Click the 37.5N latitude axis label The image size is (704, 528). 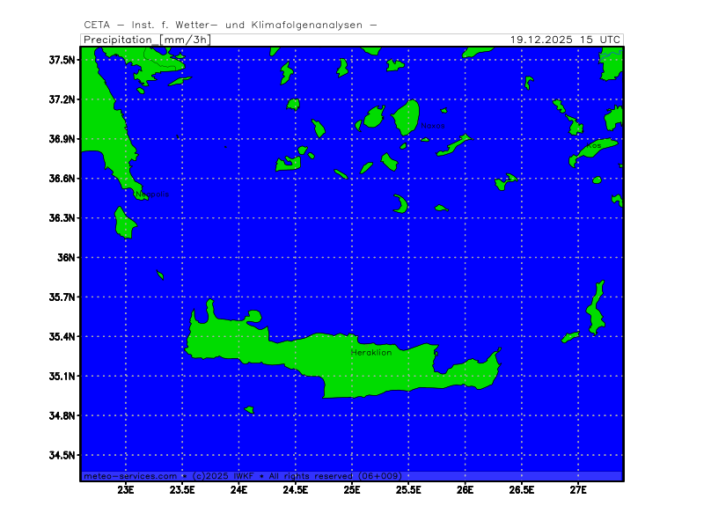(x=62, y=60)
